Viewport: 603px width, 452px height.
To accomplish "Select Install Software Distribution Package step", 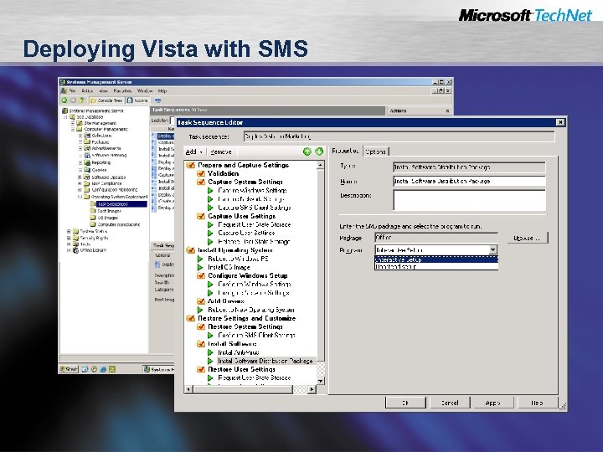I will pyautogui.click(x=265, y=361).
